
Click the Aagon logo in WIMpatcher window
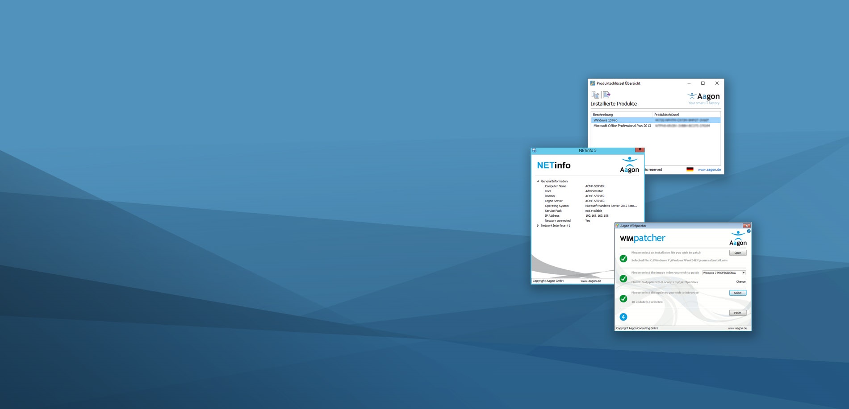click(x=738, y=239)
